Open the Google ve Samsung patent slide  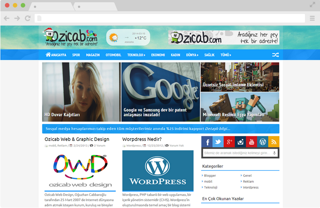click(161, 92)
